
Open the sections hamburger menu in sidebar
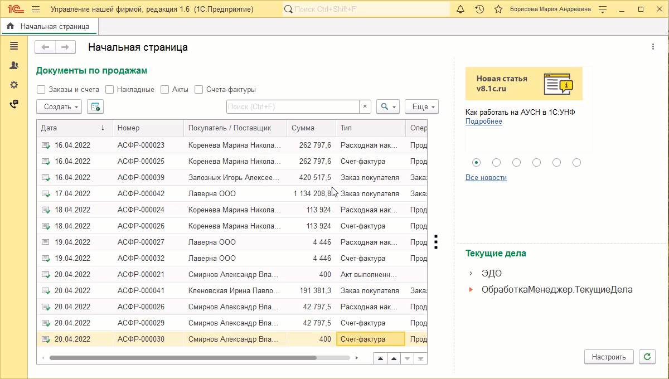[x=14, y=46]
